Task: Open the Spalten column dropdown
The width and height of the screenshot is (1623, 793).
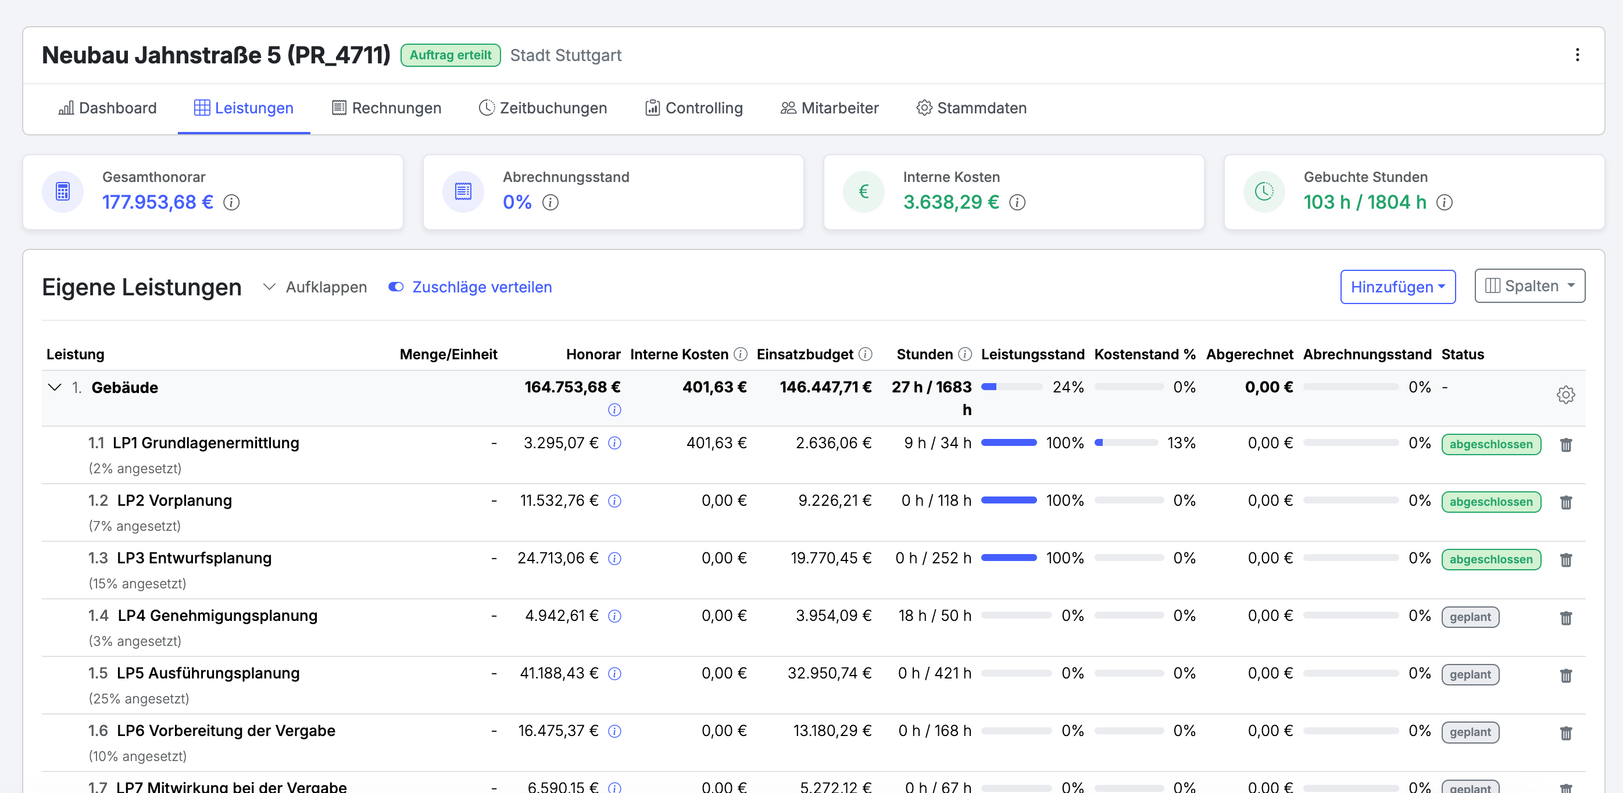Action: 1529,286
